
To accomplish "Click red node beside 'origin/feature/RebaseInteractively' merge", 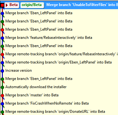I will (x=2, y=54).
